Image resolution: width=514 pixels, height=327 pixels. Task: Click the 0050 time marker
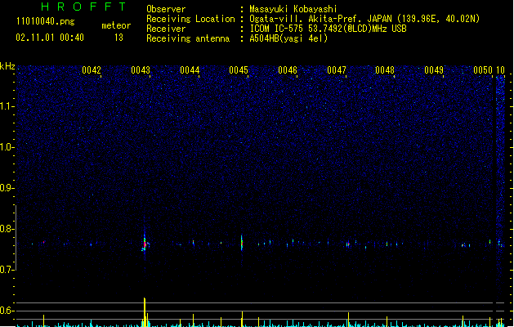point(483,70)
